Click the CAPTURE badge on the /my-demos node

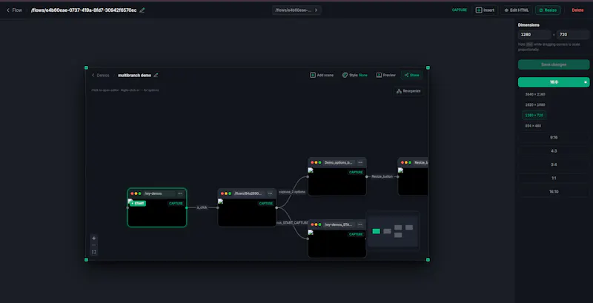[176, 203]
